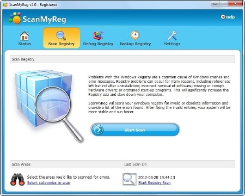Image resolution: width=245 pixels, height=196 pixels.
Task: Open the Backup Registry clock icon
Action: 135,35
